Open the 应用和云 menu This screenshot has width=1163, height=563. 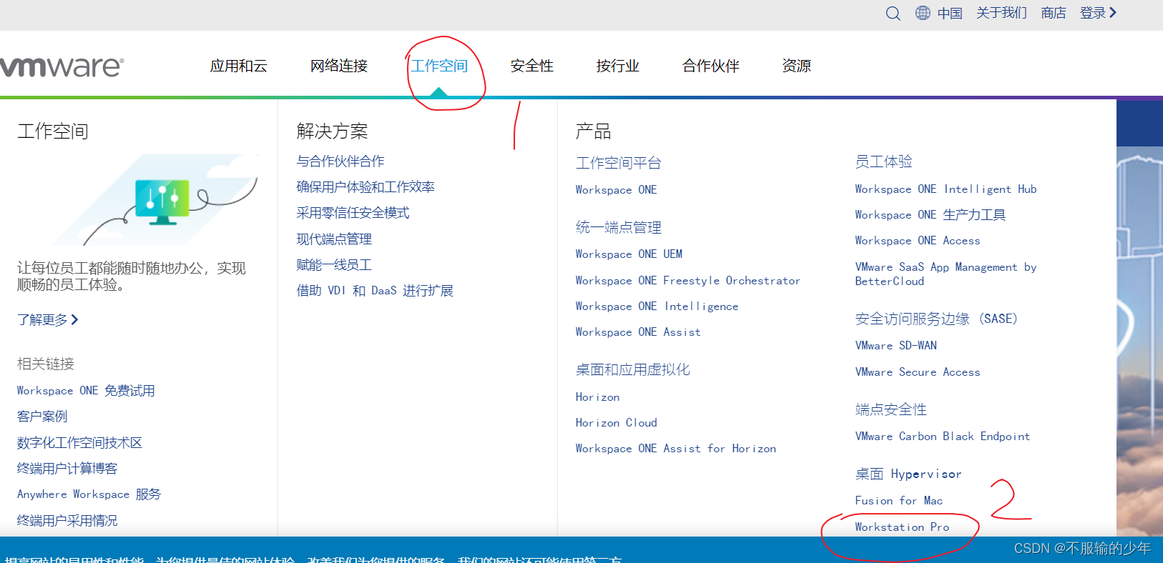(x=238, y=66)
